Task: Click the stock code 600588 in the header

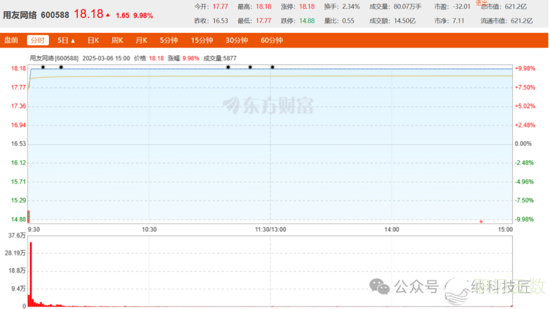Action: [x=55, y=15]
